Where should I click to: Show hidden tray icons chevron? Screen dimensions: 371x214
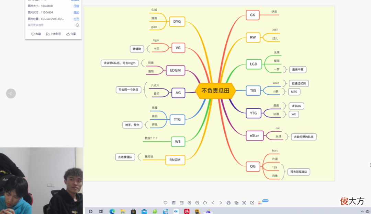tap(362, 211)
